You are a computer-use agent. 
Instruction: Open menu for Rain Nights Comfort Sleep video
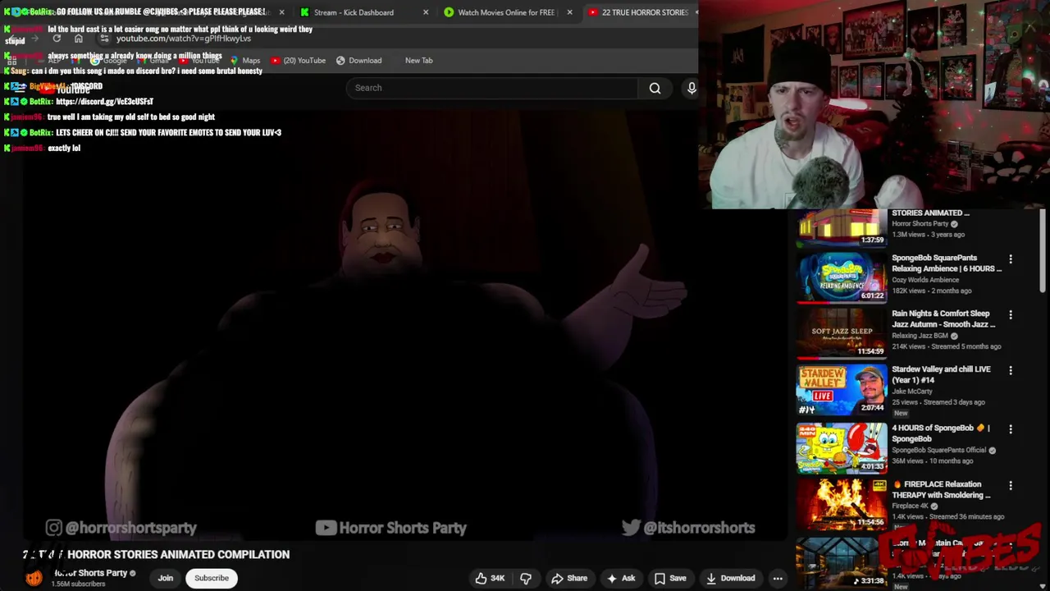point(1011,314)
